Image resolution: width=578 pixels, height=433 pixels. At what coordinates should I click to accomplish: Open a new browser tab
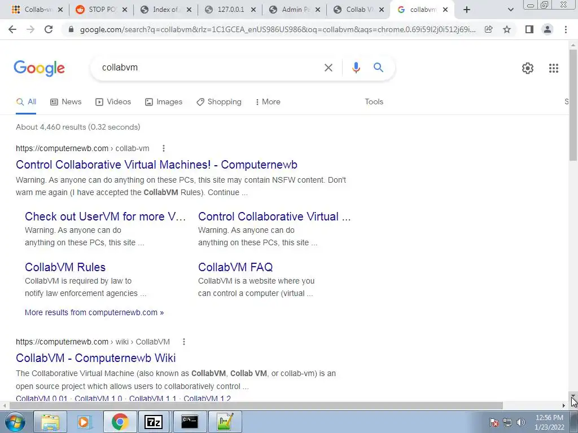pos(467,10)
